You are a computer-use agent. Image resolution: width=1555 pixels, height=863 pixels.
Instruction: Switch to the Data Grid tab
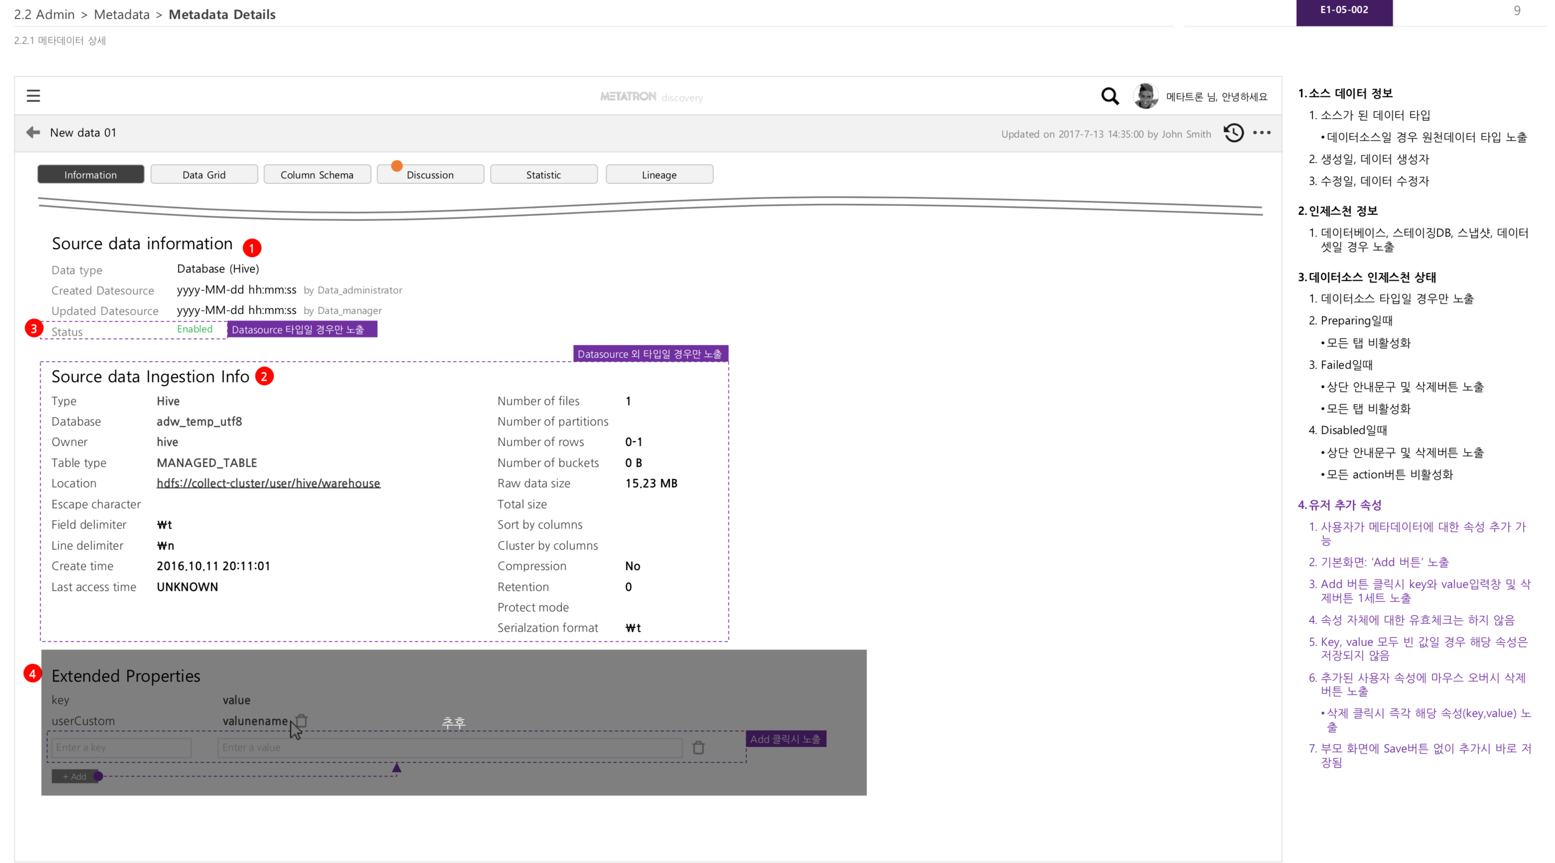pos(204,174)
